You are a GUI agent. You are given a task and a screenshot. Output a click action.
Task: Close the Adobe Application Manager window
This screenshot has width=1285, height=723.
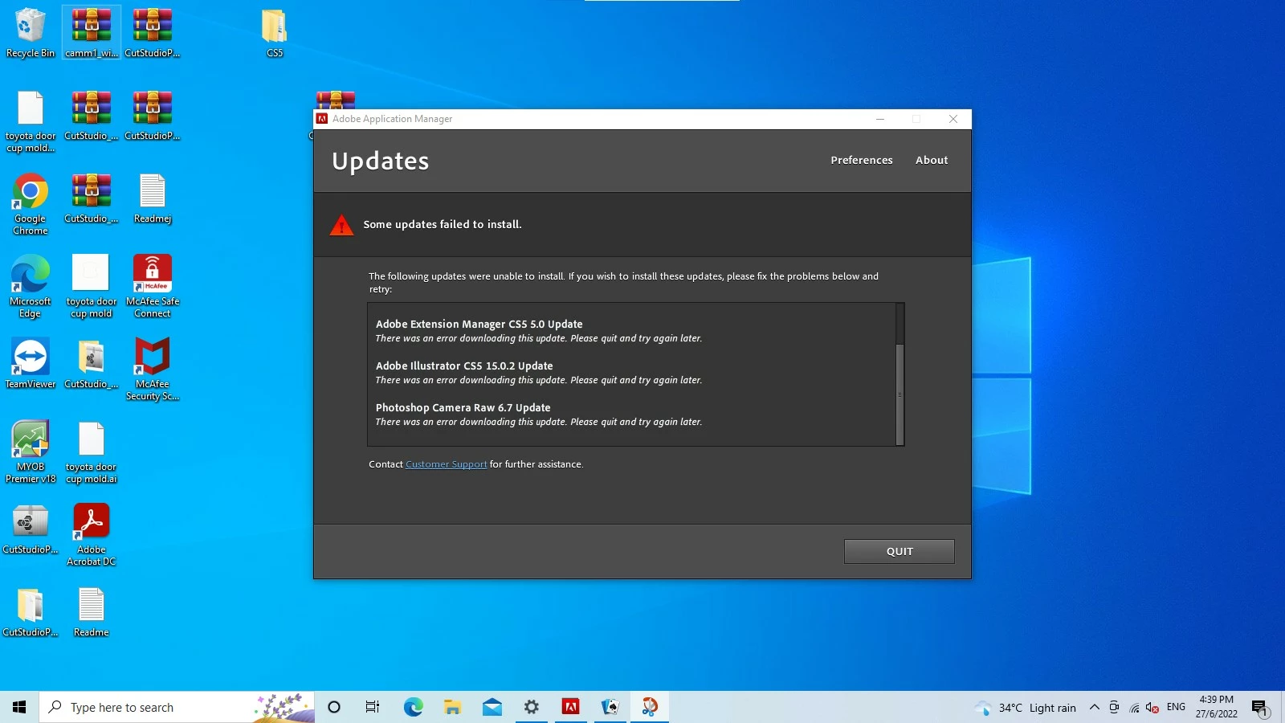(x=953, y=119)
